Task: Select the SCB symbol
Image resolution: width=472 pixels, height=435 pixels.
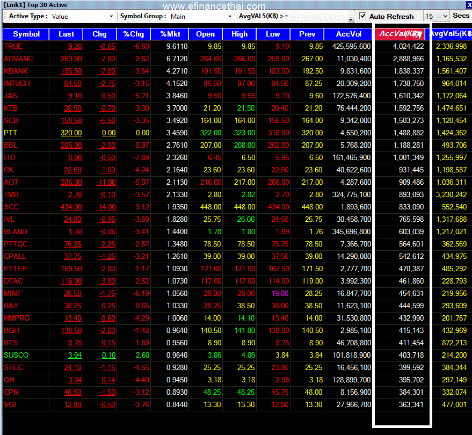Action: [11, 120]
